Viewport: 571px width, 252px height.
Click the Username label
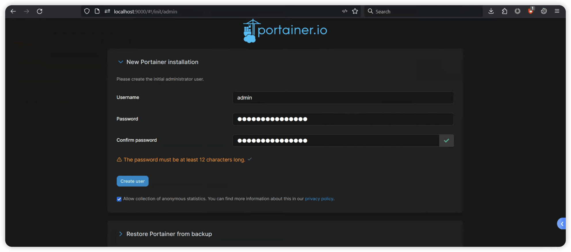[x=128, y=97]
